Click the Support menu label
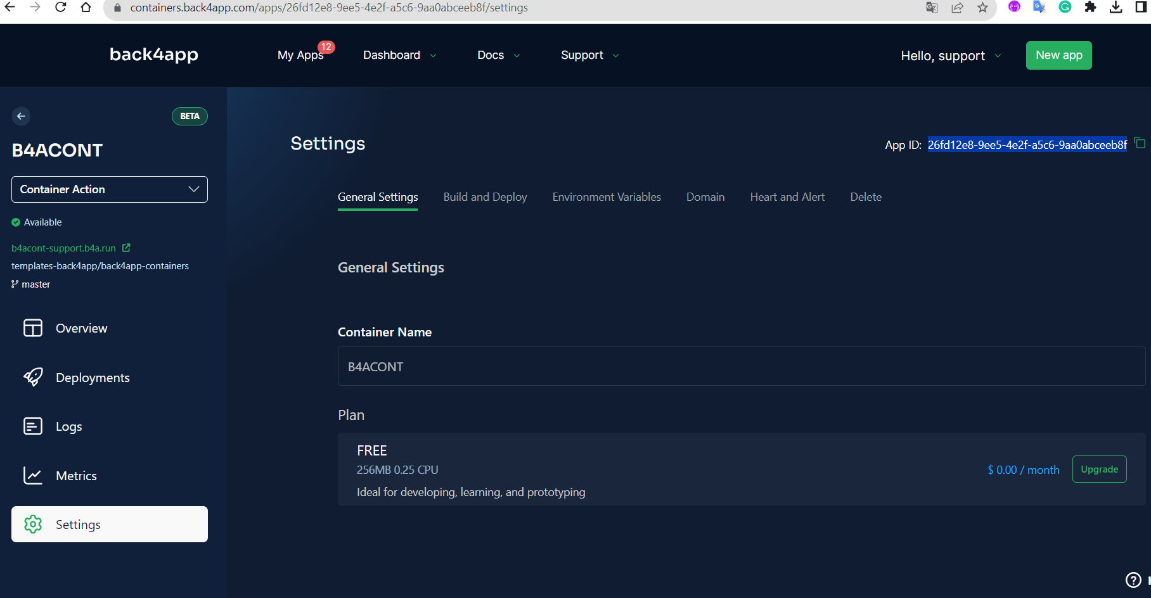The width and height of the screenshot is (1151, 598). tap(582, 55)
